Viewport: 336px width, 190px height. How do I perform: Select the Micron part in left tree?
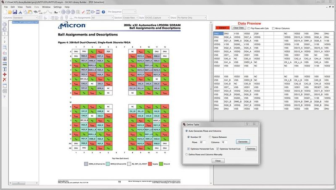(25, 22)
